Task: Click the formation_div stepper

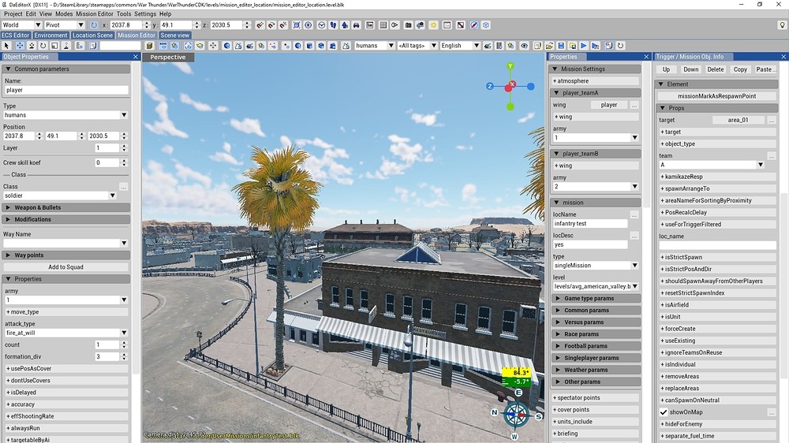Action: pyautogui.click(x=125, y=356)
